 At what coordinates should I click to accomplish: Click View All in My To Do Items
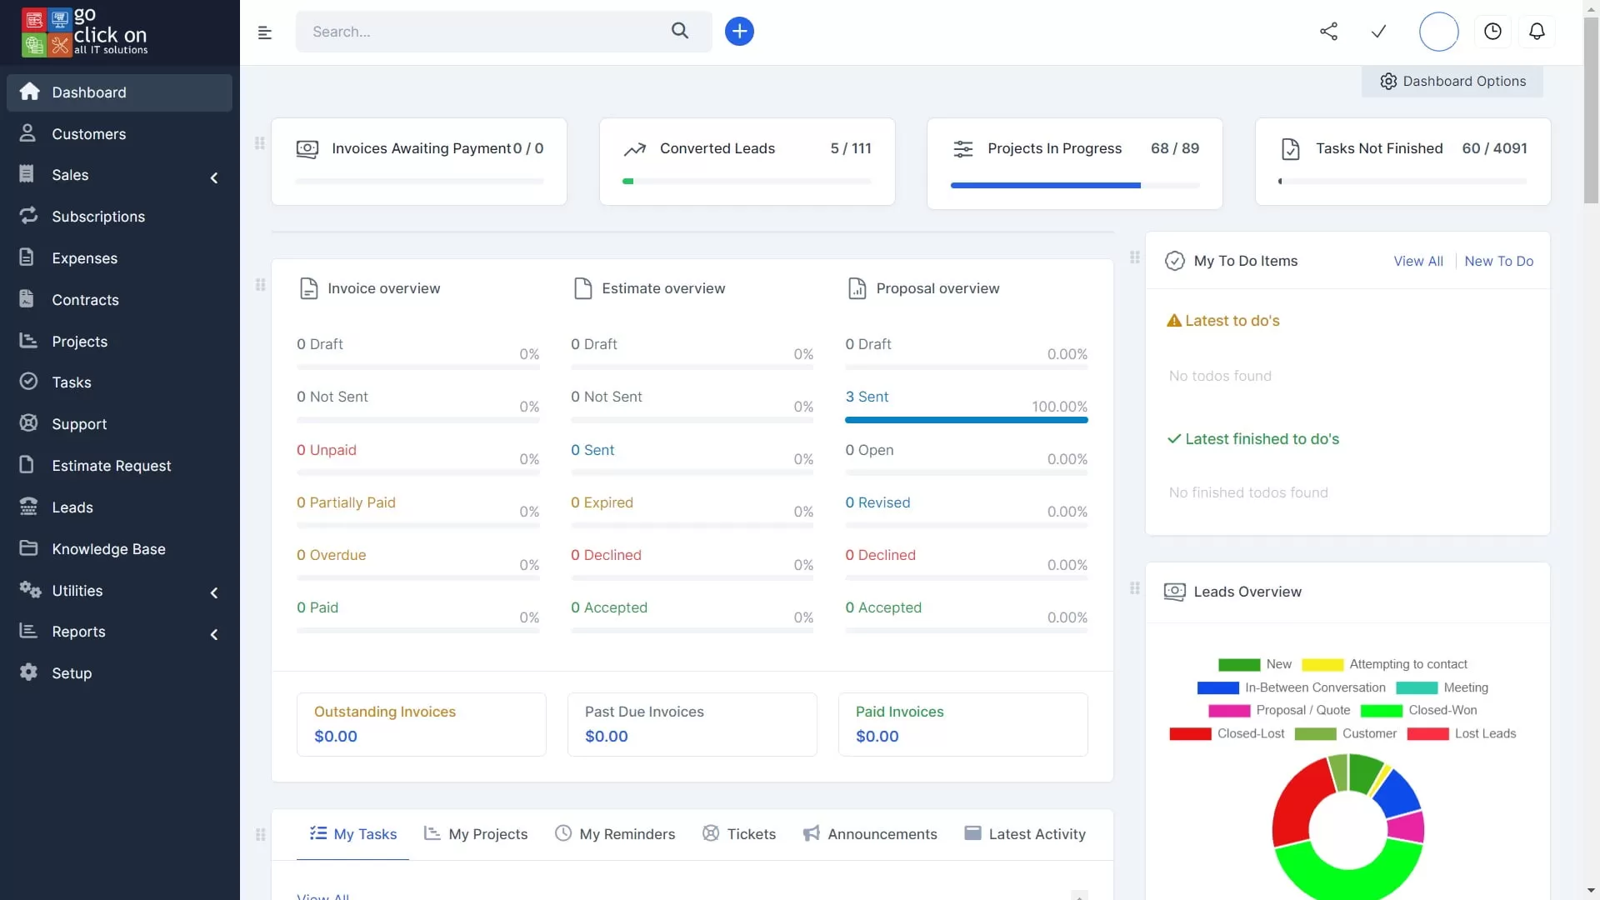click(1418, 261)
